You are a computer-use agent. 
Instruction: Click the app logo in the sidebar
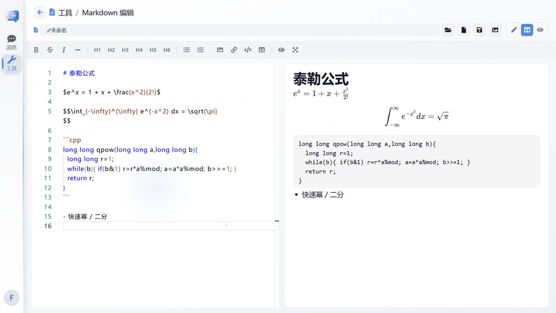12,16
